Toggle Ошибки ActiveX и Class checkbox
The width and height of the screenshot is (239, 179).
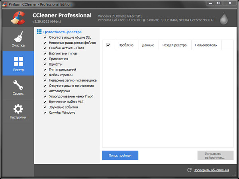tap(45, 48)
